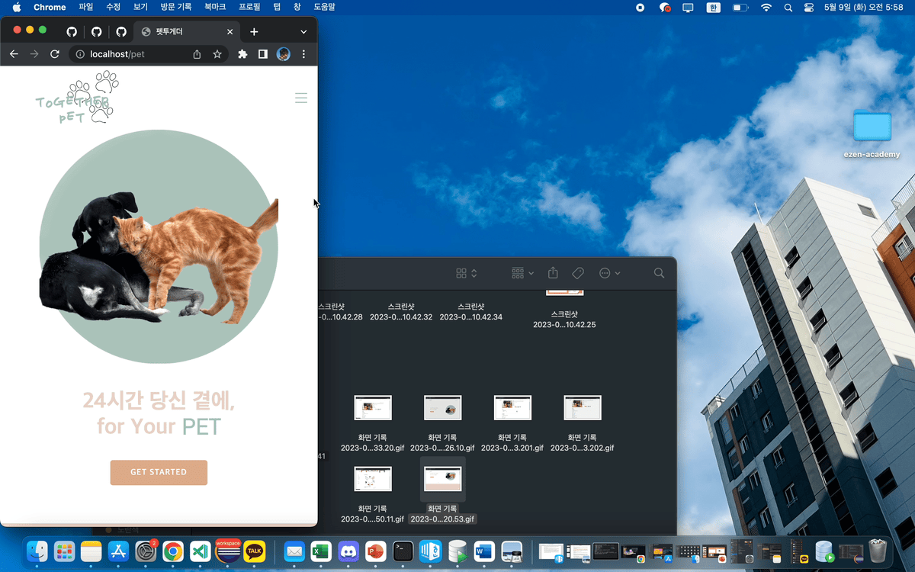915x572 pixels.
Task: Go back in Chrome history
Action: (14, 54)
